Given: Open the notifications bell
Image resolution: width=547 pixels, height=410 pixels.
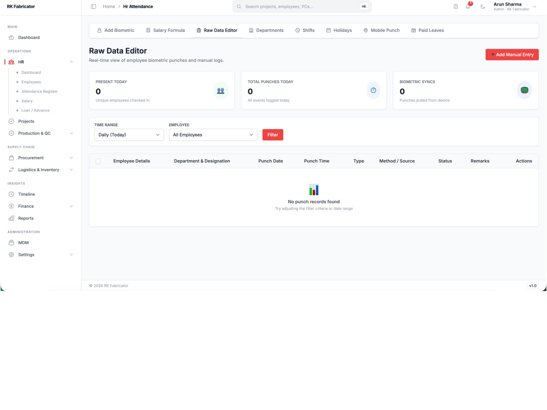Looking at the screenshot, I should 468,6.
